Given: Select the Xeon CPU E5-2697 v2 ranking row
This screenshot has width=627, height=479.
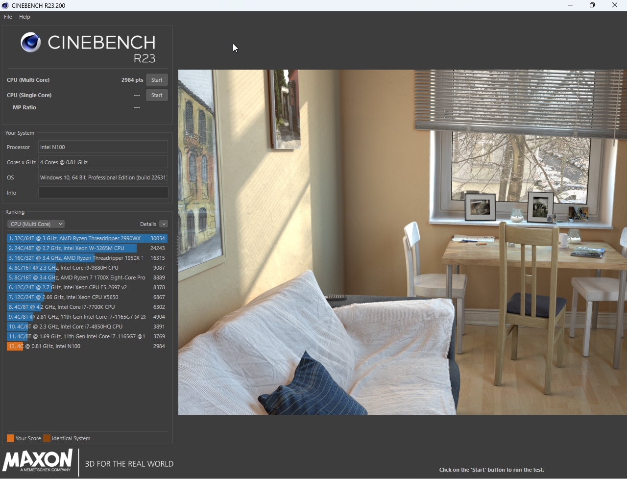Looking at the screenshot, I should point(87,287).
